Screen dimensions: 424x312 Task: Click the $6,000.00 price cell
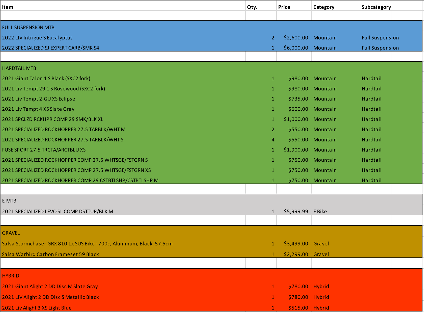click(x=296, y=48)
